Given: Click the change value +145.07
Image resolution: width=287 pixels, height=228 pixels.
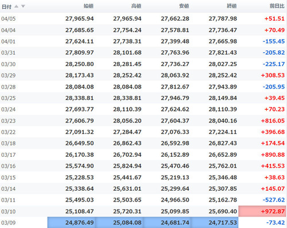Looking at the screenshot, I should pyautogui.click(x=273, y=188).
